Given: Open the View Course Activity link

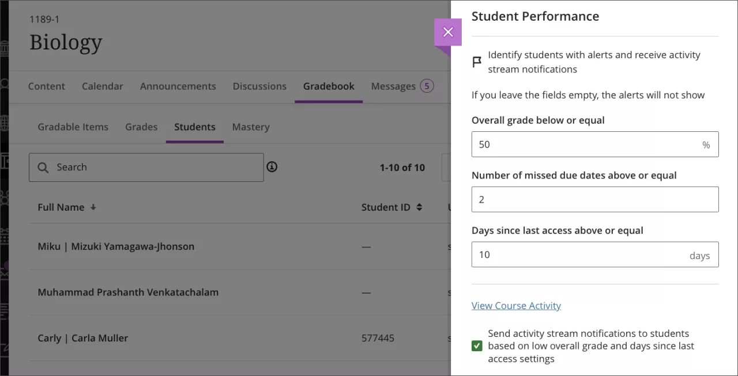Looking at the screenshot, I should click(x=516, y=305).
